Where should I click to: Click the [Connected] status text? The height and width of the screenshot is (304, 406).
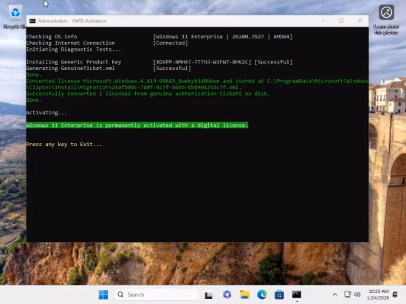(x=171, y=44)
